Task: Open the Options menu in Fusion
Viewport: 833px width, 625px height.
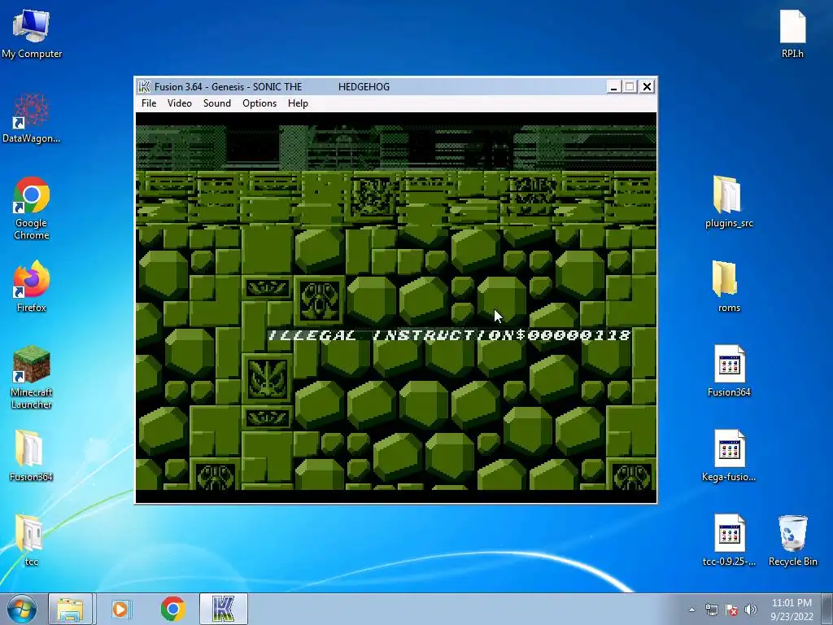Action: pos(259,103)
